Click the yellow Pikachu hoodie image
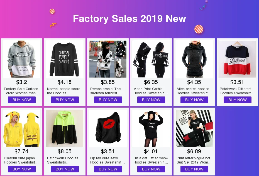259x176 pixels. [21, 128]
